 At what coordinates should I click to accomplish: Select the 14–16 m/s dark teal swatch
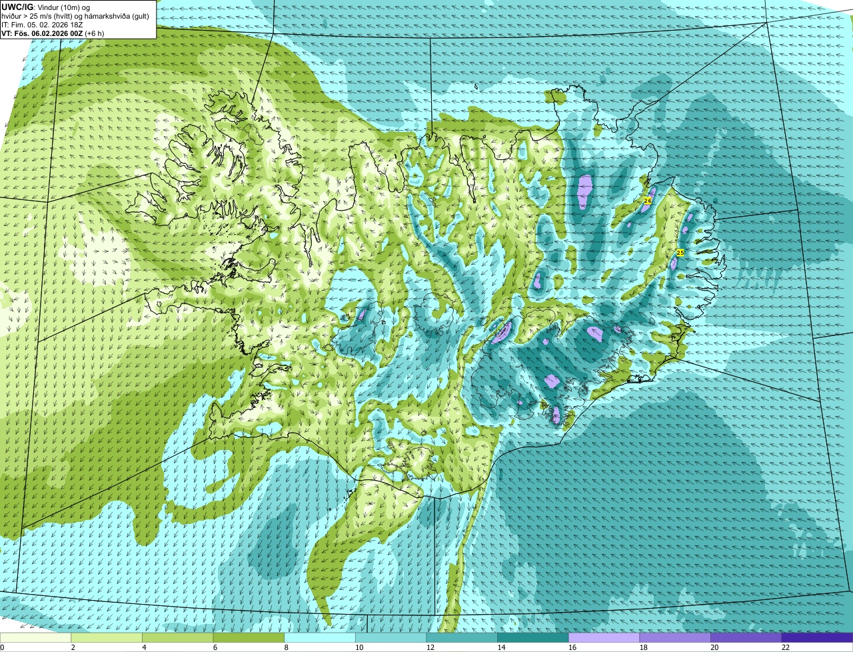click(532, 637)
